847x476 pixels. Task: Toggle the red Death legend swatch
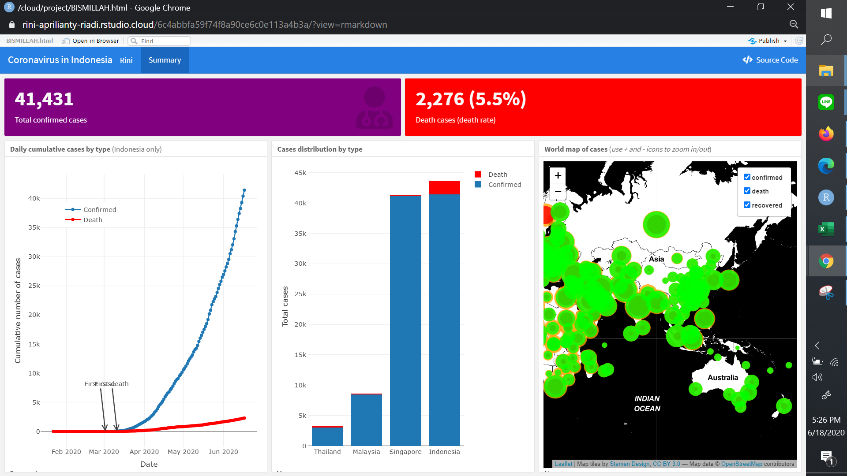[x=478, y=175]
